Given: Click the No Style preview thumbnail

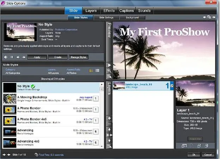Looking at the screenshot, I should coord(20,32).
